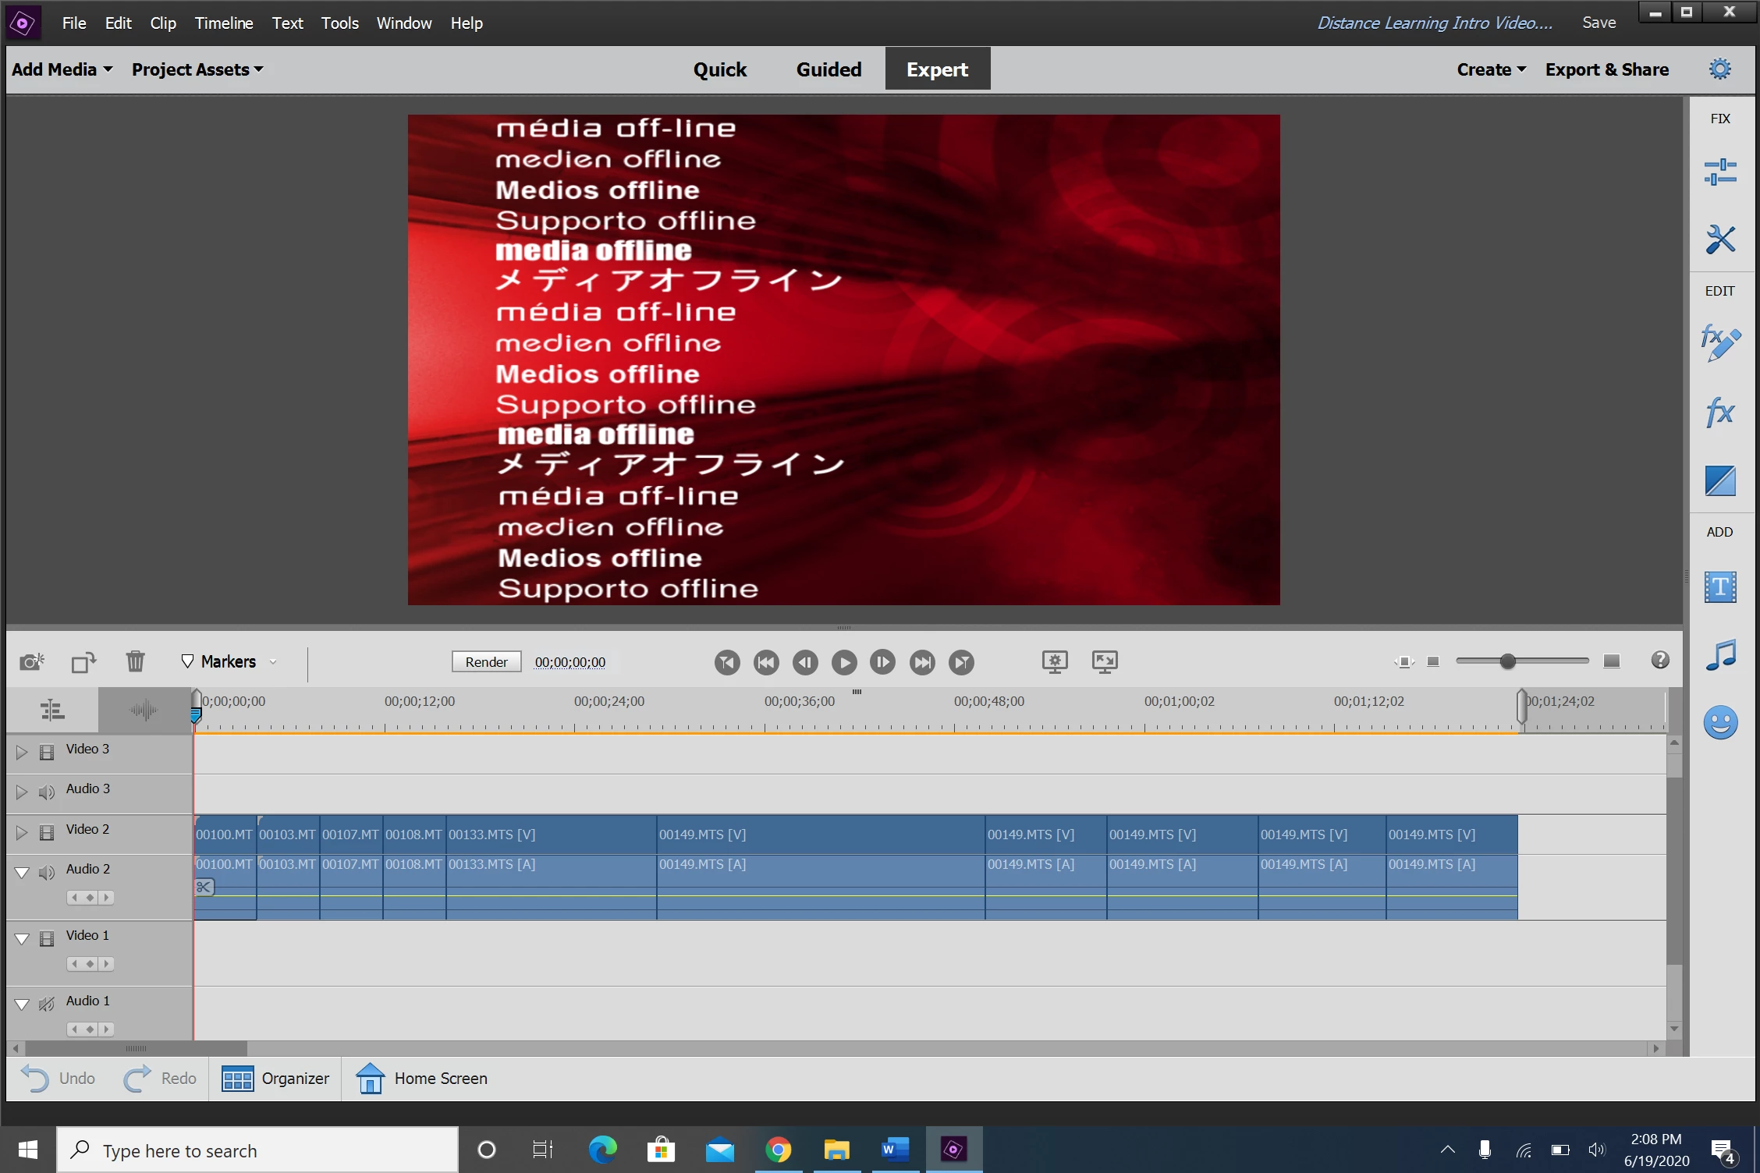The image size is (1760, 1173).
Task: Open the Transitions panel icon
Action: (x=1719, y=480)
